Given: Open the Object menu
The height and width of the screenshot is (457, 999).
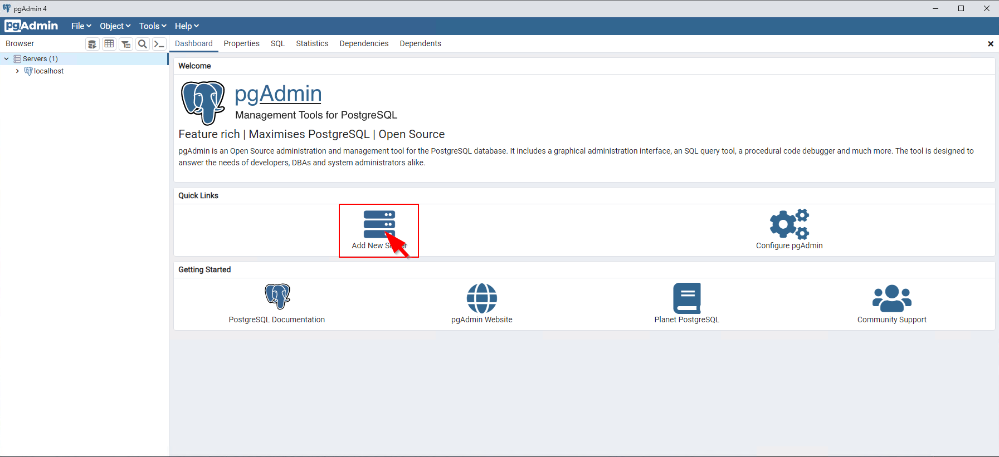Looking at the screenshot, I should [x=115, y=26].
